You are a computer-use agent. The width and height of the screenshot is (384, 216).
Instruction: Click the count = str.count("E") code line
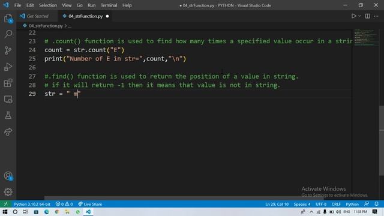coord(85,50)
